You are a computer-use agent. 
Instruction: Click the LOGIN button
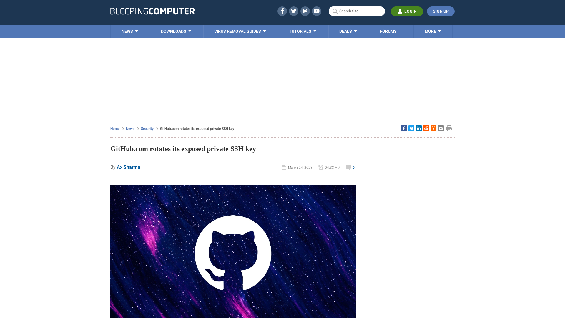point(407,11)
